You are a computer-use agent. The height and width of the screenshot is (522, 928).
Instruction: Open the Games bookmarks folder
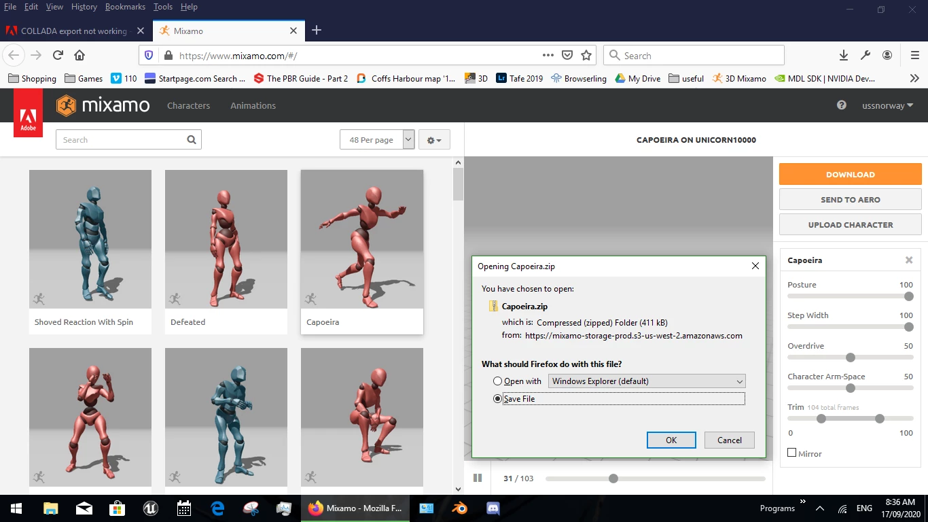(84, 78)
